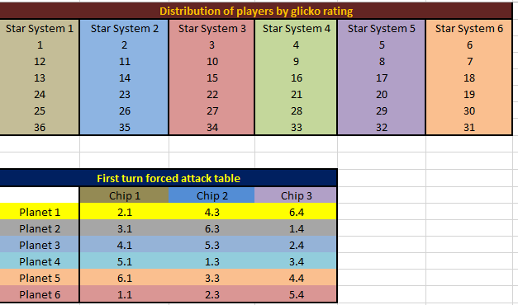The image size is (518, 305).
Task: Select the Chip 2 header cell
Action: [211, 195]
